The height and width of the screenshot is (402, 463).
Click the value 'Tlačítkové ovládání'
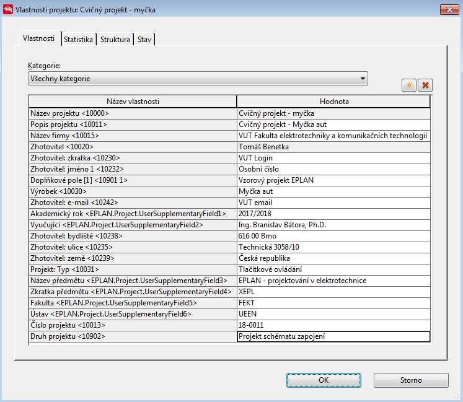pyautogui.click(x=333, y=269)
